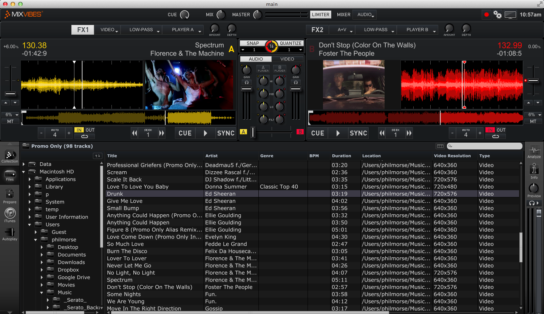Image resolution: width=544 pixels, height=314 pixels.
Task: Set loop OUT point on deck B
Action: pyautogui.click(x=501, y=130)
